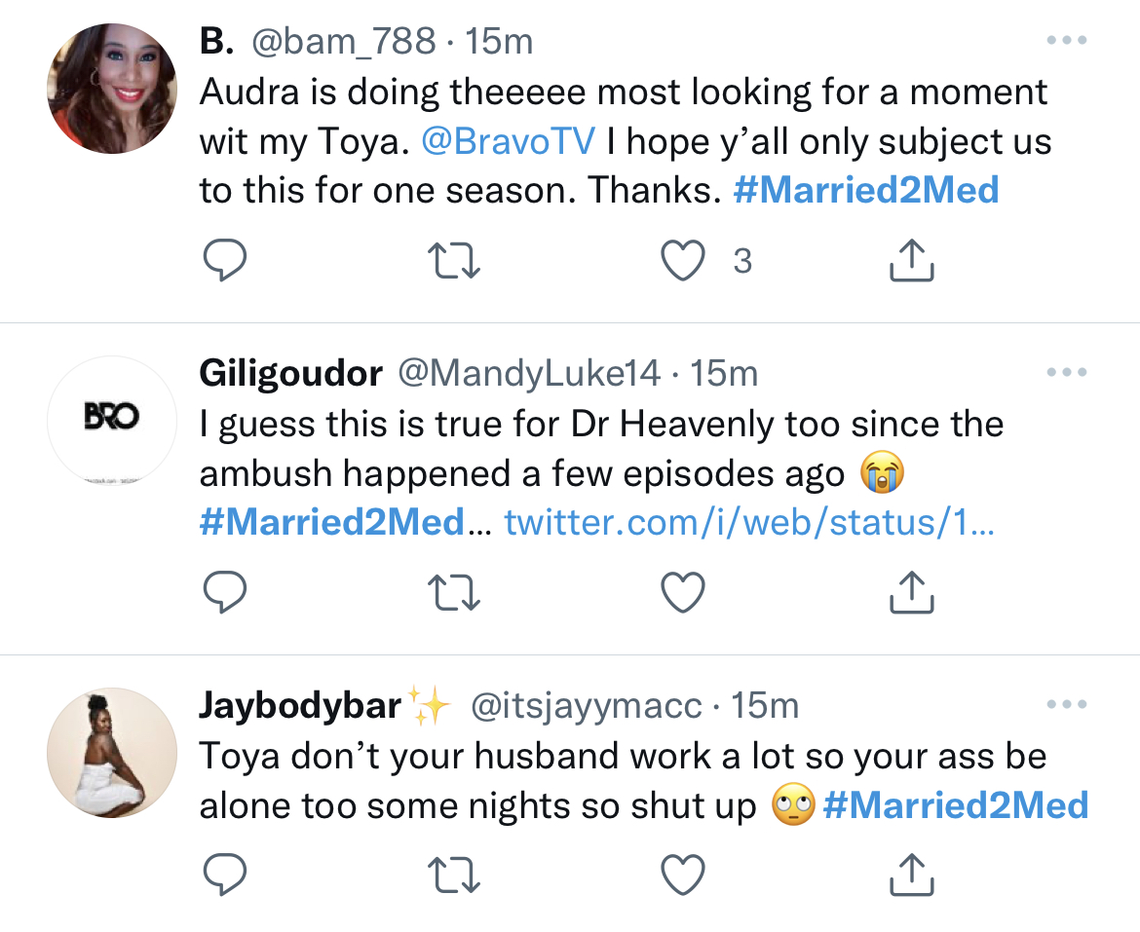Retweet the tweet from B. about Toya
Screen dimensions: 1140x932
pyautogui.click(x=455, y=259)
